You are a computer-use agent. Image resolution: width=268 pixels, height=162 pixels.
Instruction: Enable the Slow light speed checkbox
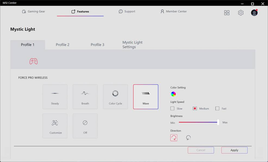pos(172,109)
